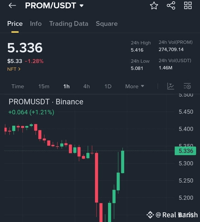Open the NFT category link
This screenshot has width=200, height=222.
14,69
